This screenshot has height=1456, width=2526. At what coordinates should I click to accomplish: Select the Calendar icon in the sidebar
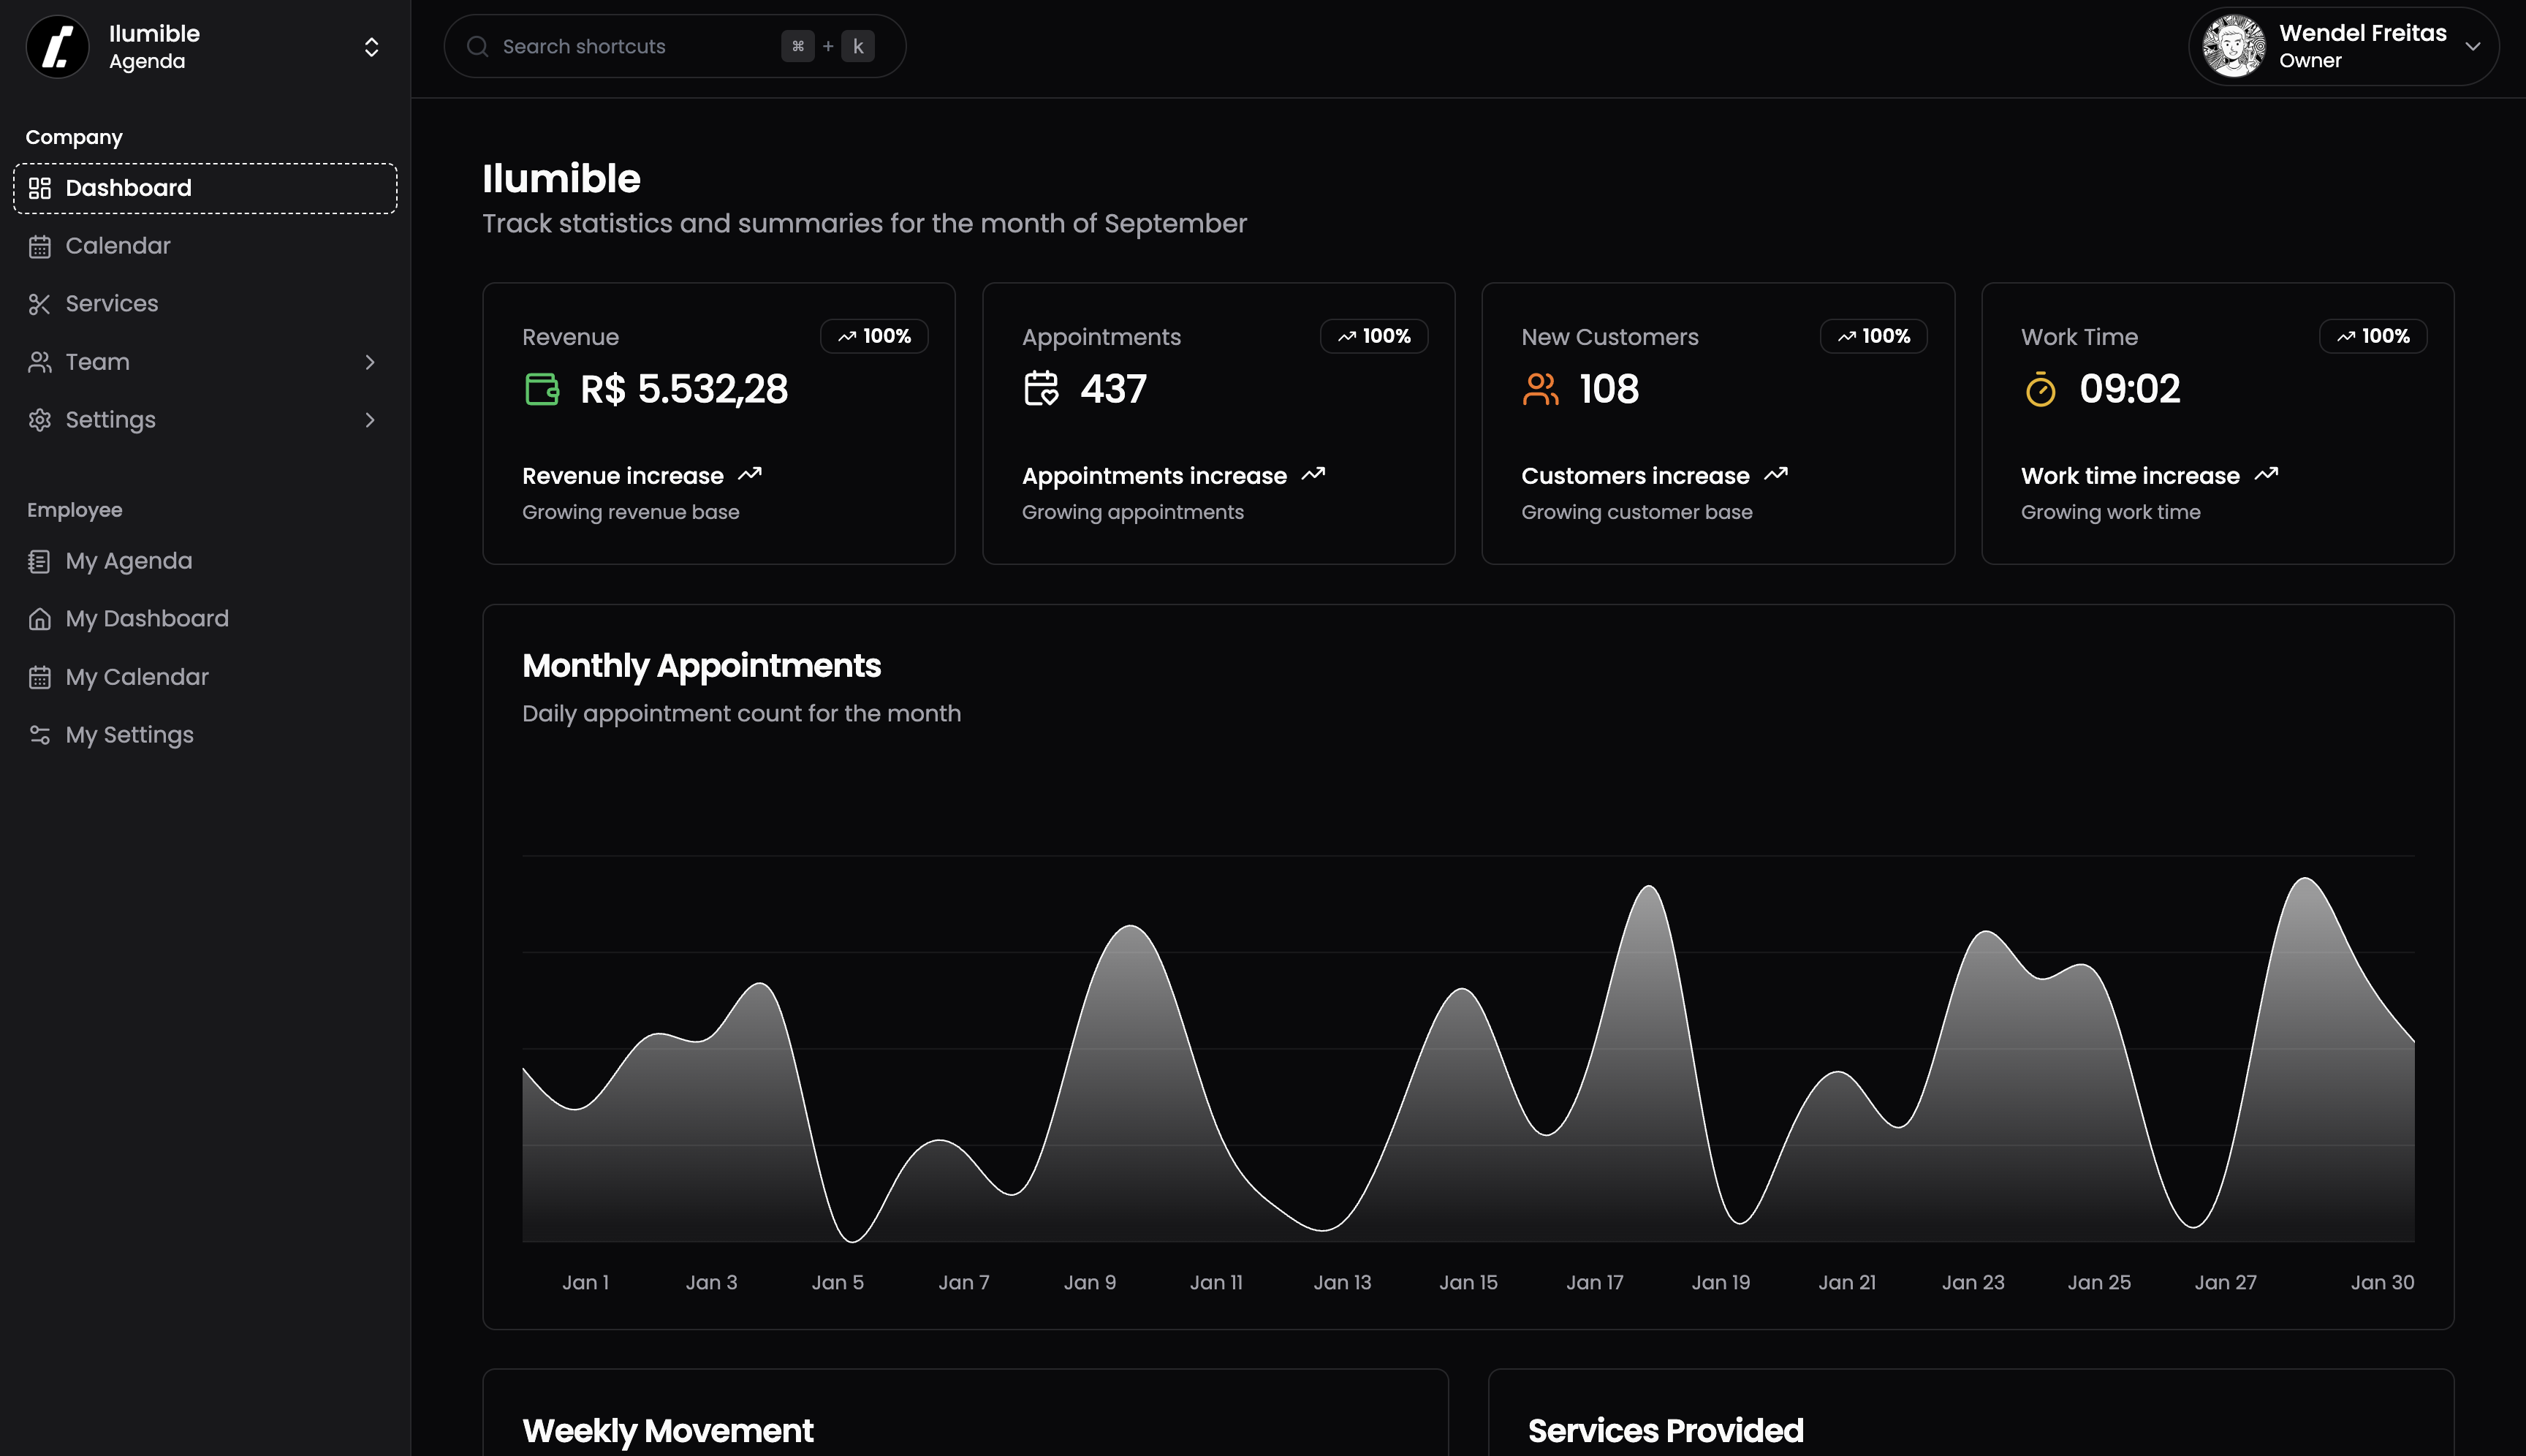[x=40, y=245]
